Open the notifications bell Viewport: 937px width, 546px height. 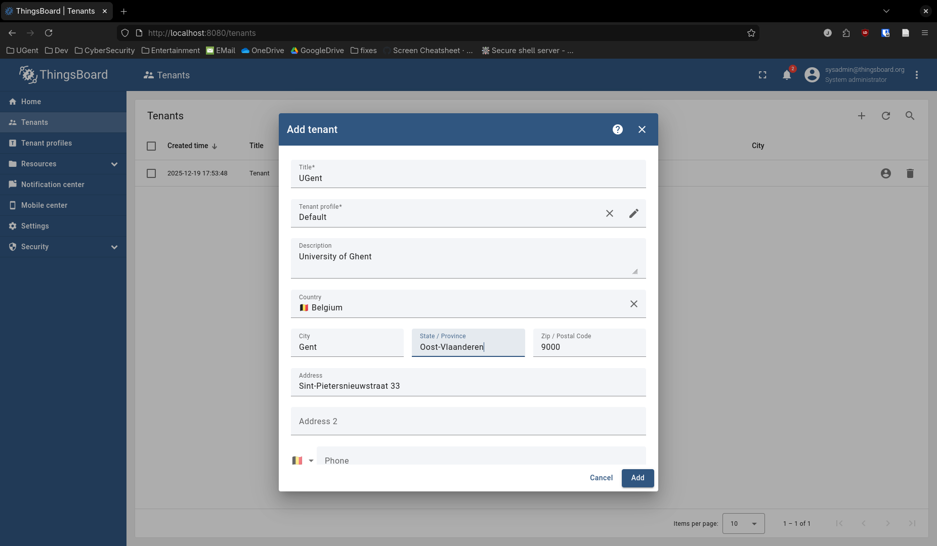787,75
